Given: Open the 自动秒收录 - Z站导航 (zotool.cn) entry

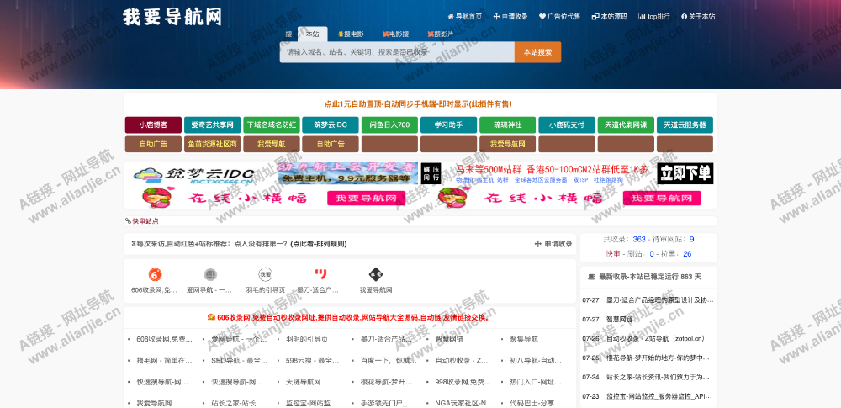Looking at the screenshot, I should [x=655, y=338].
